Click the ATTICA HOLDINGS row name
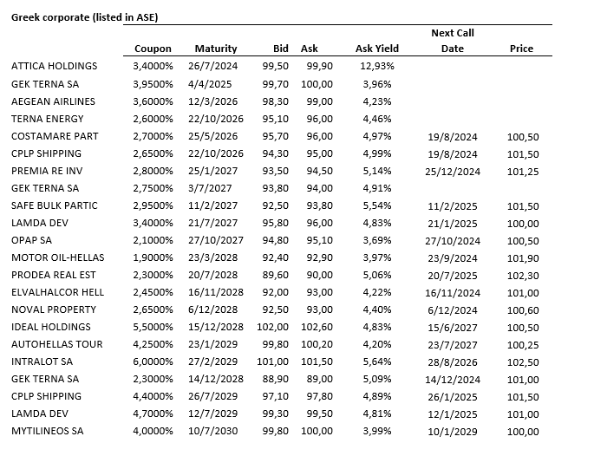 (x=54, y=66)
